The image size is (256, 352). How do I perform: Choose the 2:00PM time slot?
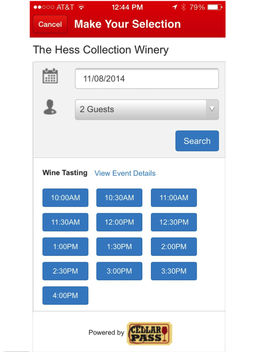174,247
